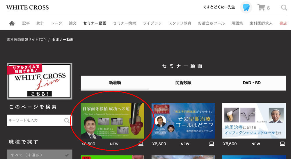The image size is (291, 159).
Task: Go to 歯科医師求人 in navigation
Action: pyautogui.click(x=261, y=23)
